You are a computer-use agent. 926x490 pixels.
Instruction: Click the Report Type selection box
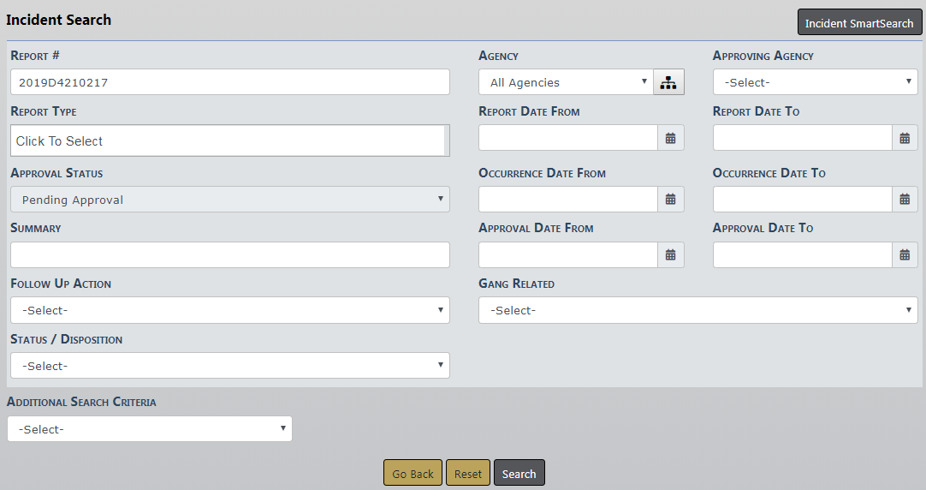coord(228,141)
